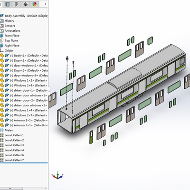
Task: Select Right Plane in the tree
Action: click(x=12, y=46)
